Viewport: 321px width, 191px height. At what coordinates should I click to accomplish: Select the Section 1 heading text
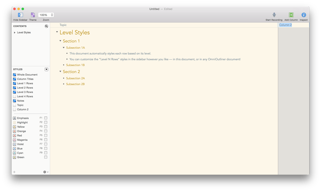(71, 41)
